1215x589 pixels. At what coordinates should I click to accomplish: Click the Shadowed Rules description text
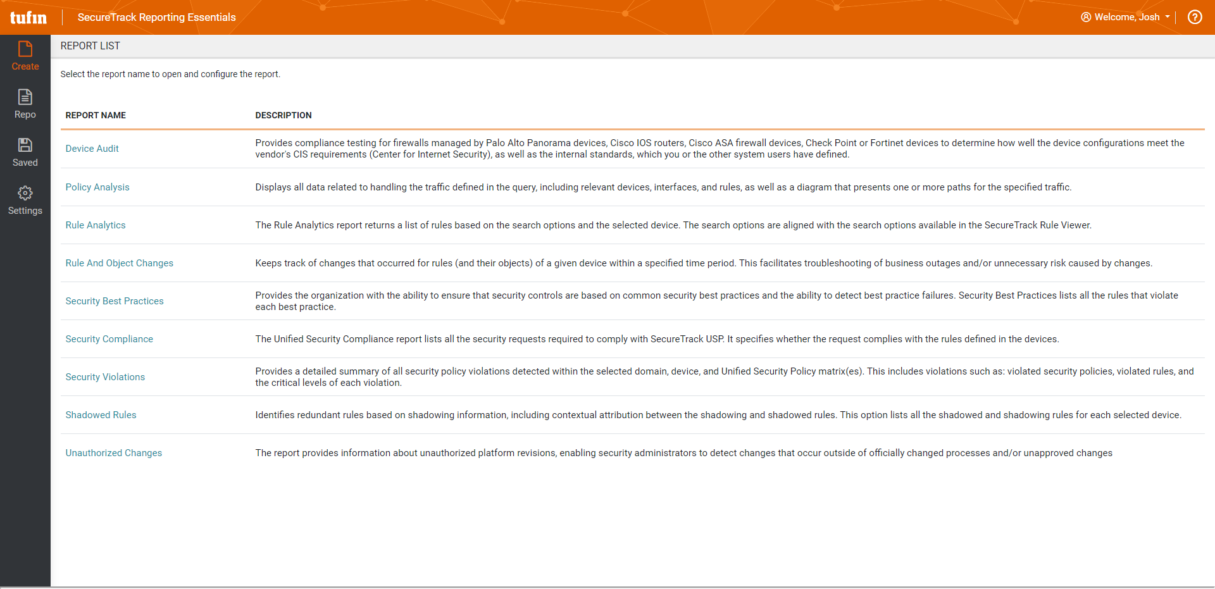[x=718, y=415]
